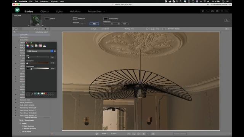Viewport: 244px width, 137px height.
Task: Select Color_005 in the shader list
Action: click(x=24, y=37)
